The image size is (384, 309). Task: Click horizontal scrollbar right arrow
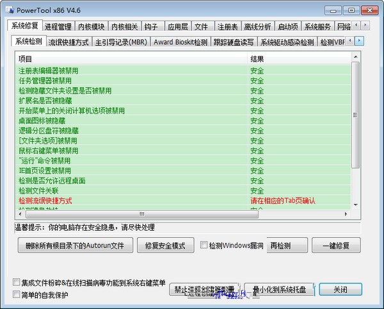[346, 214]
